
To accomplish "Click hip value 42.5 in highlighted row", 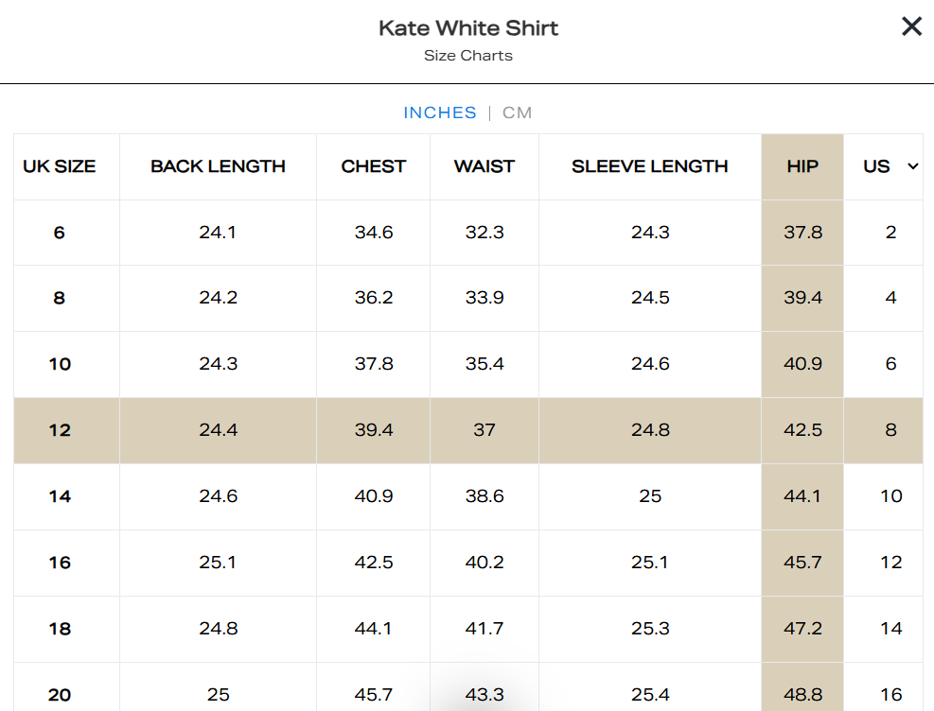I will point(802,430).
